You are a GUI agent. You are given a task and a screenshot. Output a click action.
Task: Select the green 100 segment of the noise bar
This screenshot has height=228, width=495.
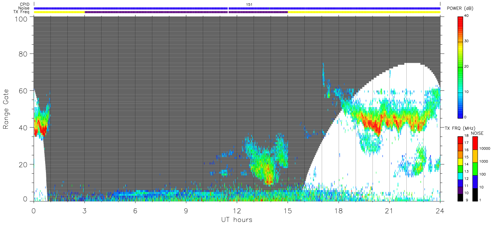point(475,169)
